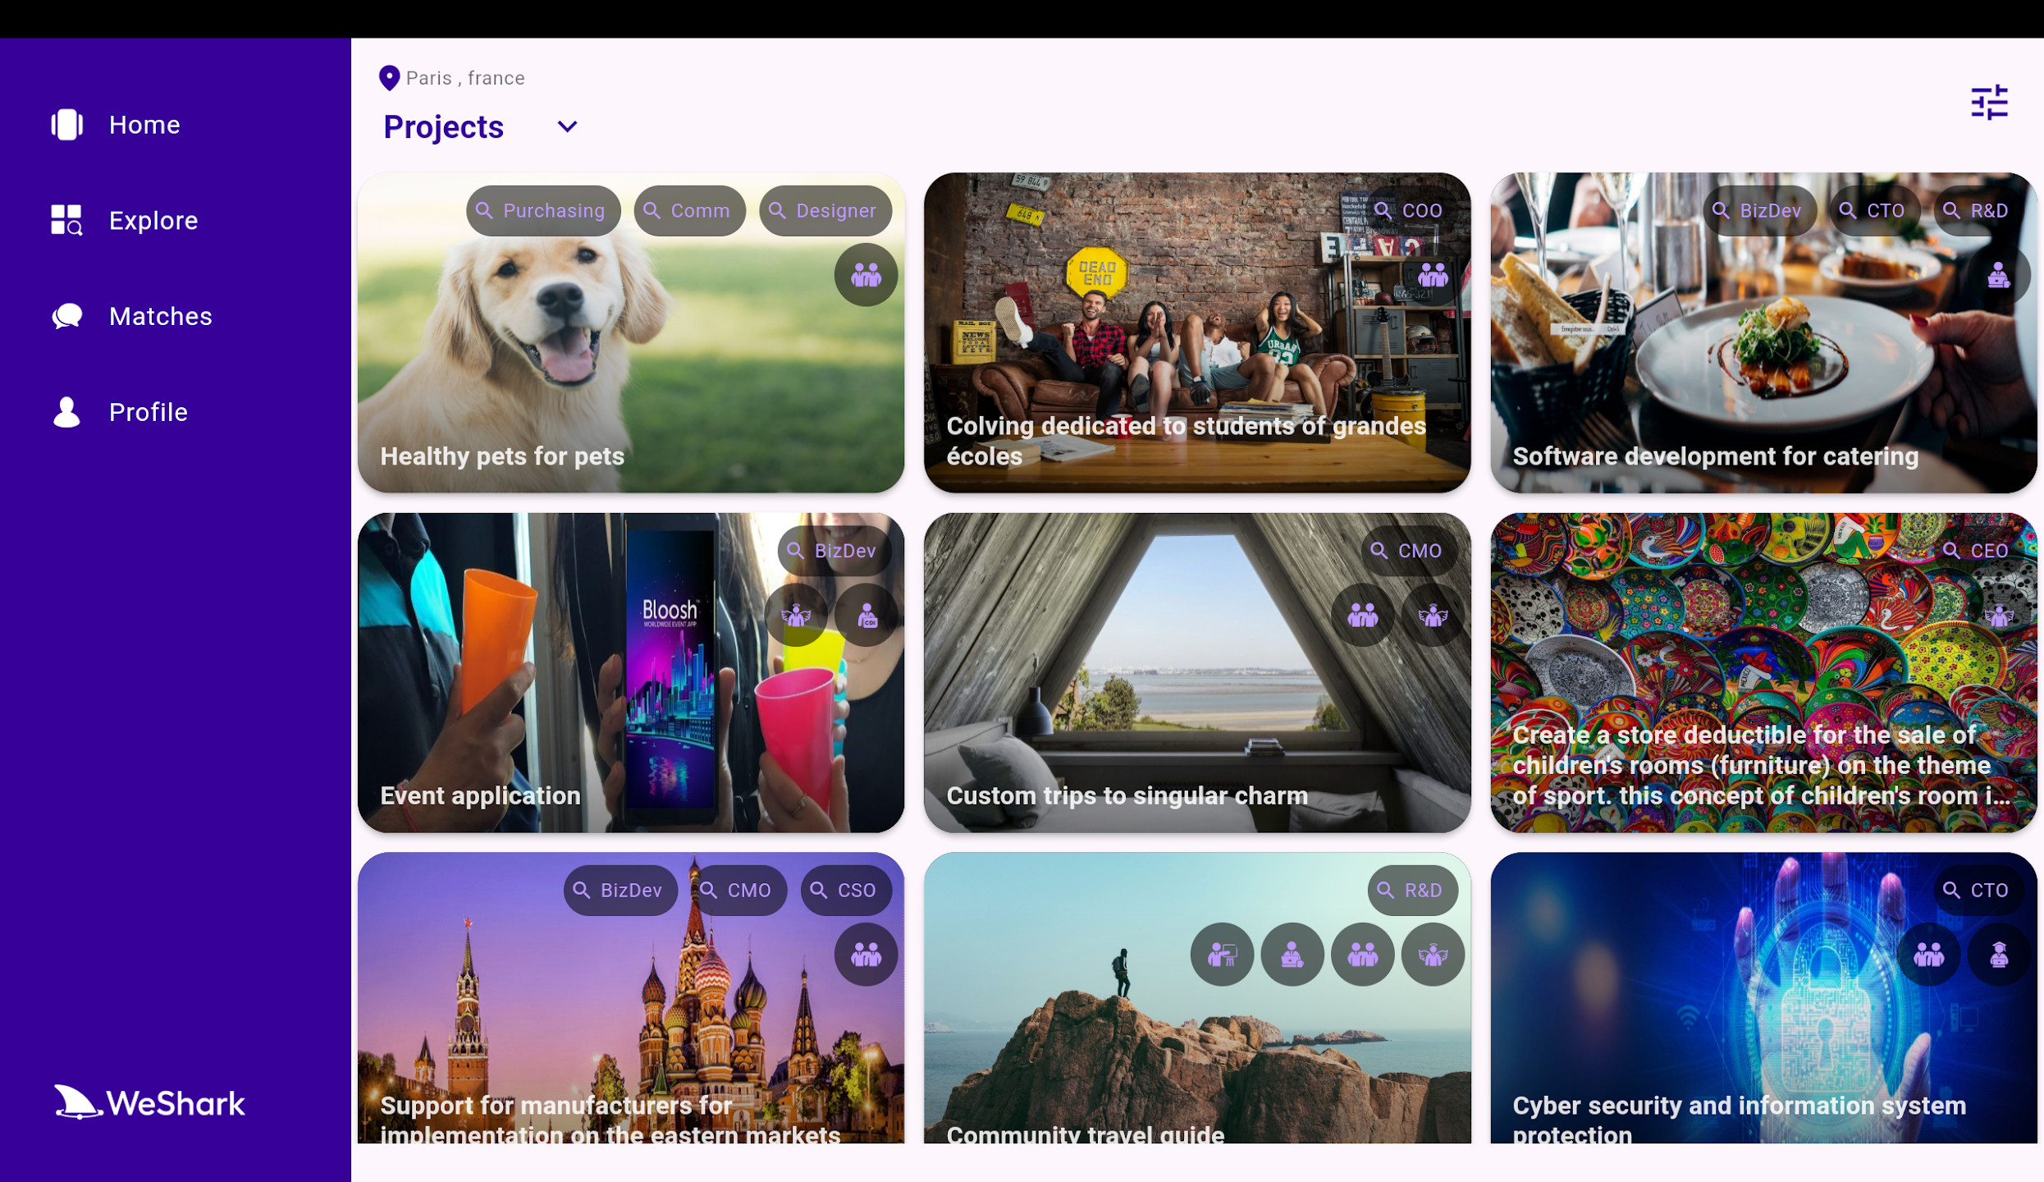Viewport: 2044px width, 1182px height.
Task: Click the team icon on Custom trips card
Action: click(1362, 616)
